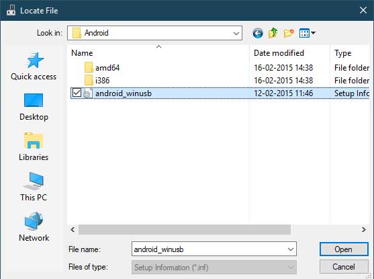Expand the Look in folder dropdown
The width and height of the screenshot is (374, 279).
[236, 33]
